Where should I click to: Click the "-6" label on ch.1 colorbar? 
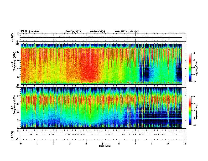(x=194, y=53)
